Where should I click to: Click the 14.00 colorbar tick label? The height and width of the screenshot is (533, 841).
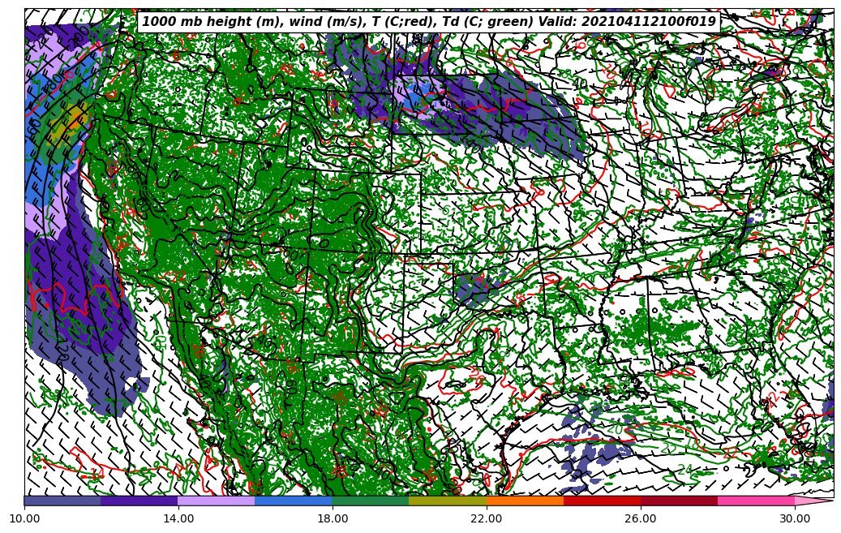[x=178, y=518]
